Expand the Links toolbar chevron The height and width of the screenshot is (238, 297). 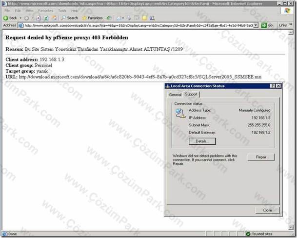(x=291, y=25)
